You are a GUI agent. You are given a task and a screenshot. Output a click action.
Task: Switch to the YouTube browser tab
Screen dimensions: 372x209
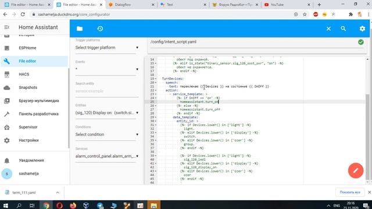pos(287,5)
